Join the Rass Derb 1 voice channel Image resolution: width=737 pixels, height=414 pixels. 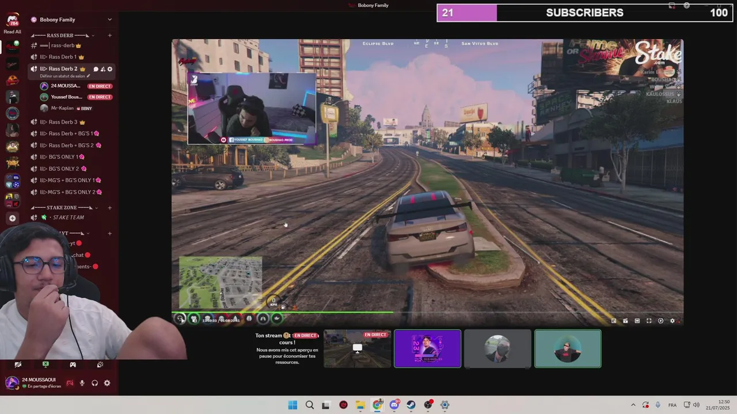[x=71, y=57]
